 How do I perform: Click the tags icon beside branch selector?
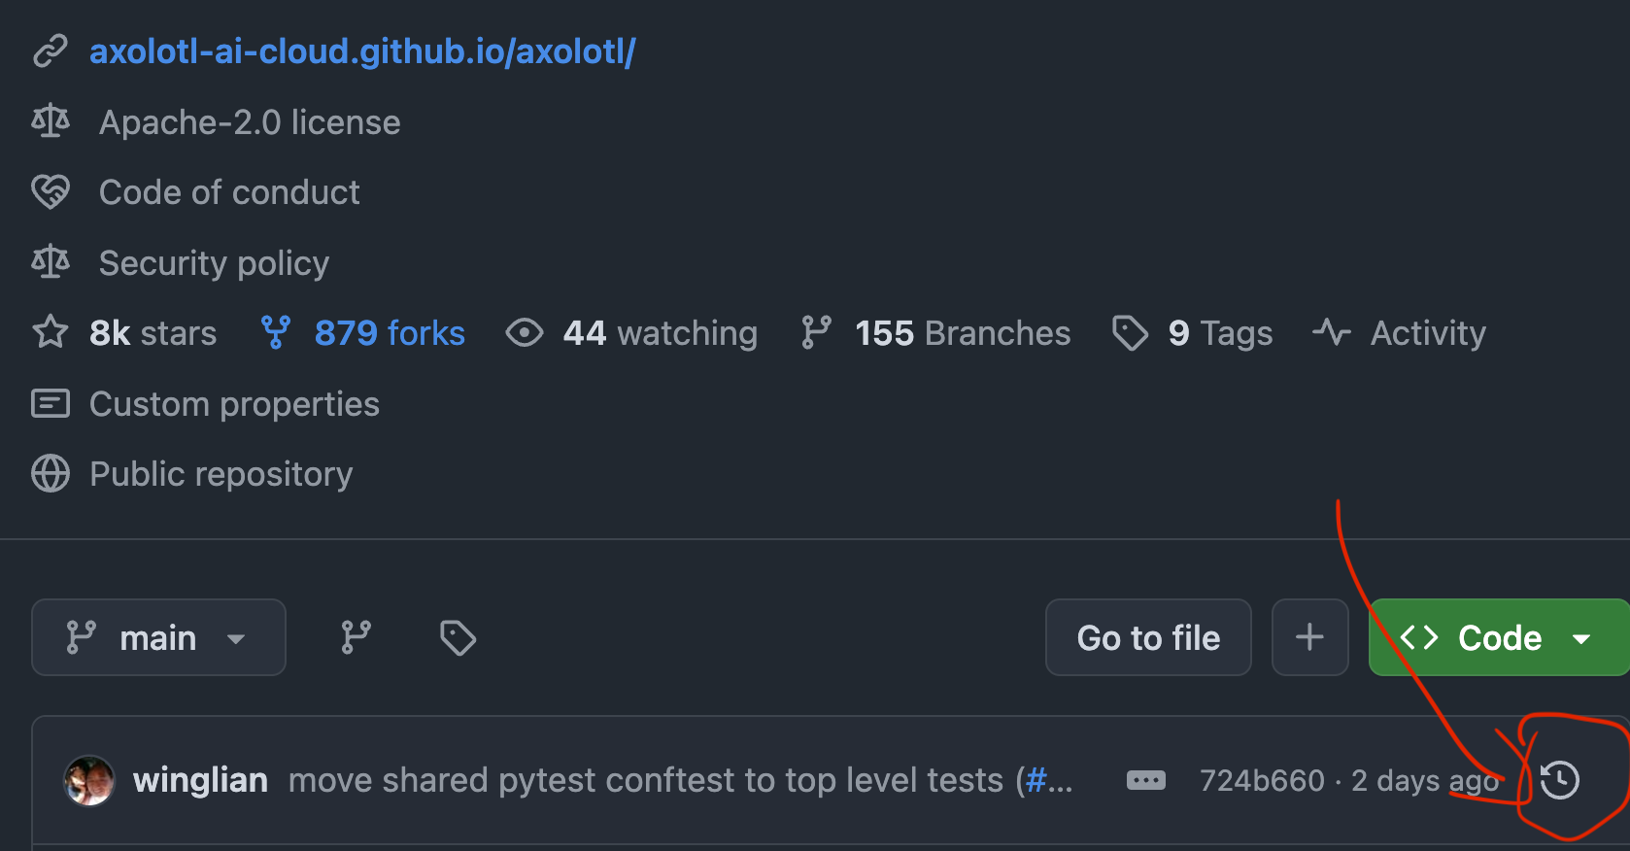pos(458,638)
